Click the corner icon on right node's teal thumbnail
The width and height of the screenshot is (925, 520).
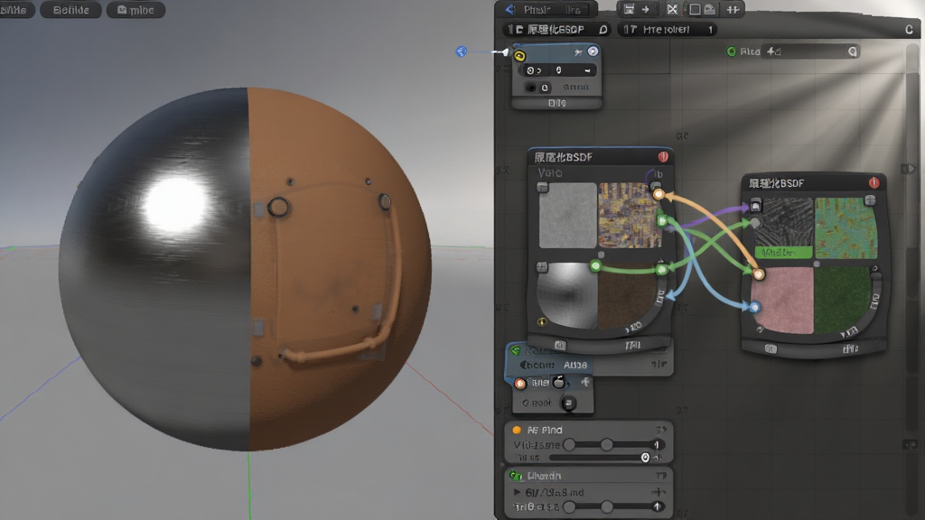click(870, 201)
